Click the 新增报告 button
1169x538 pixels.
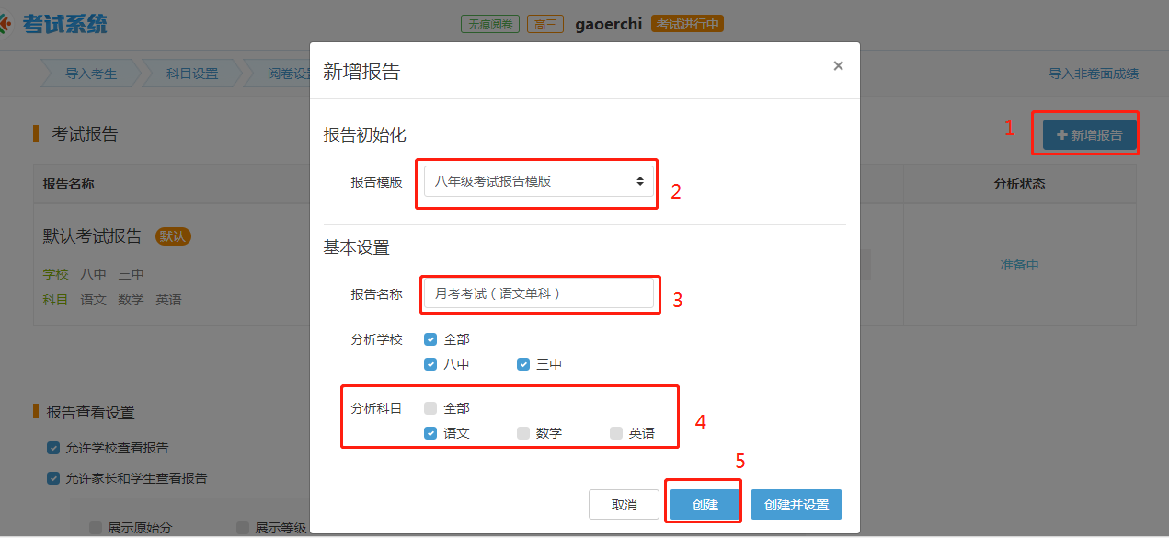pos(1089,135)
